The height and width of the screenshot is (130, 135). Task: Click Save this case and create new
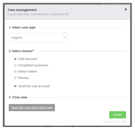tap(32, 108)
